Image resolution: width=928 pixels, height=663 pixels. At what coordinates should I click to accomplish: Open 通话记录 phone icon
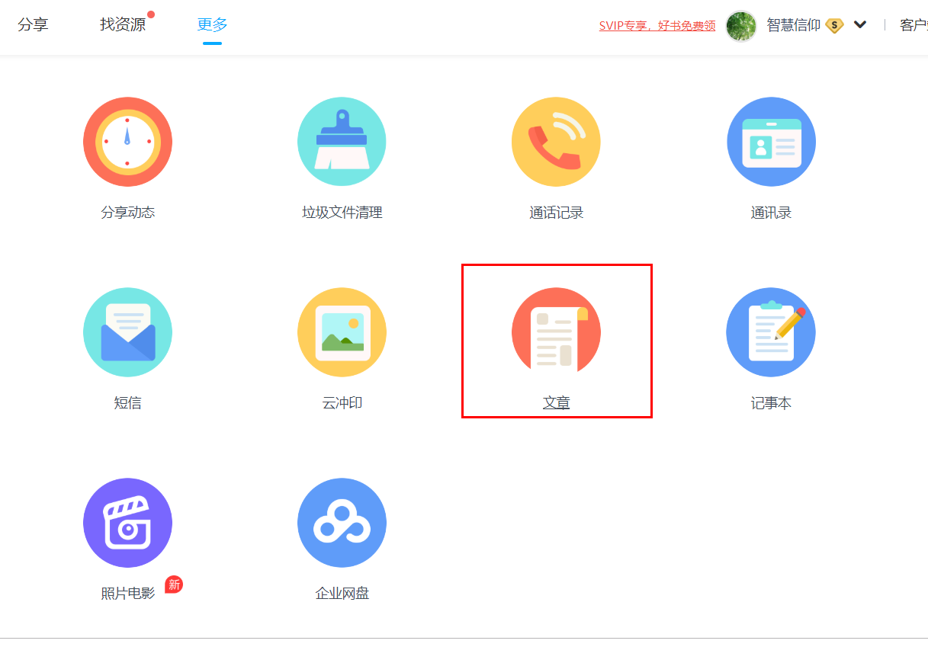pos(556,142)
